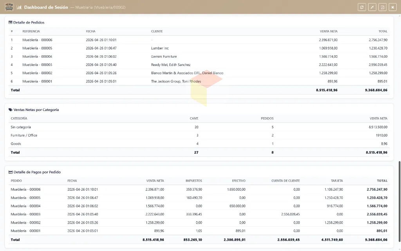Click the TARJETA column header
The height and width of the screenshot is (251, 401).
click(337, 181)
